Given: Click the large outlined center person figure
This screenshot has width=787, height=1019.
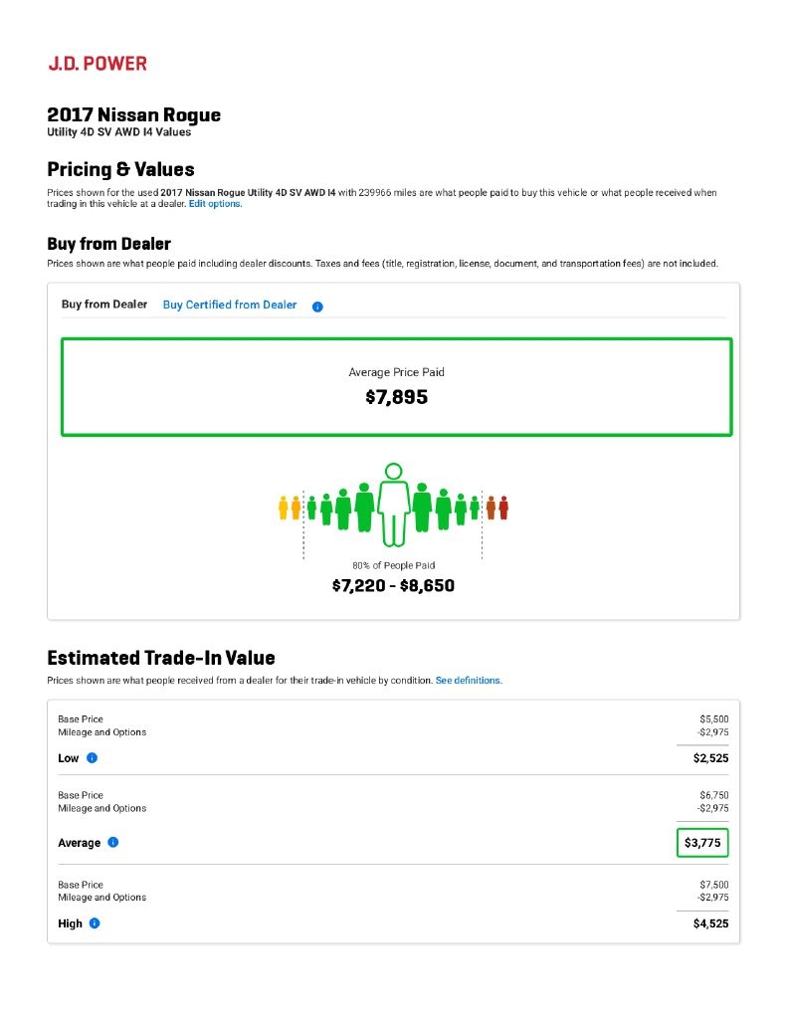Looking at the screenshot, I should click(x=394, y=504).
